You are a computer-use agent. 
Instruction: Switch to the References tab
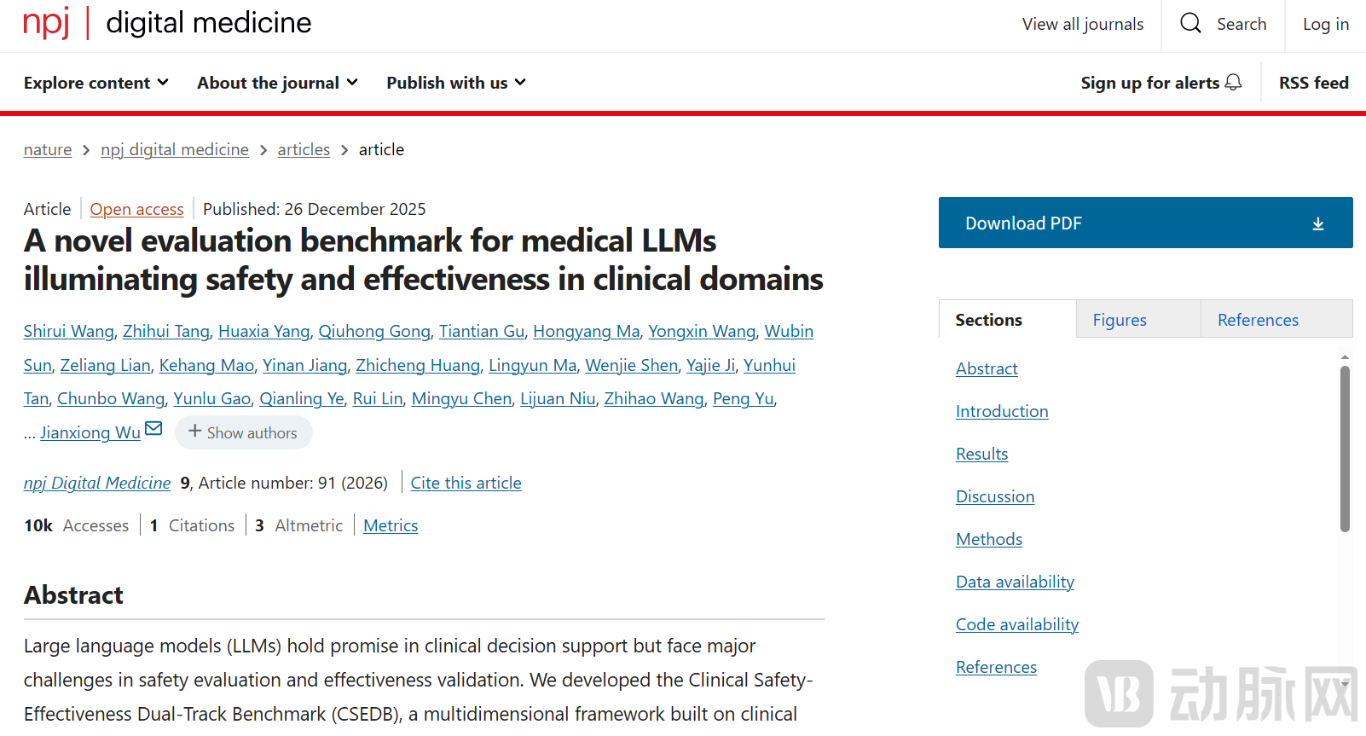point(1258,320)
